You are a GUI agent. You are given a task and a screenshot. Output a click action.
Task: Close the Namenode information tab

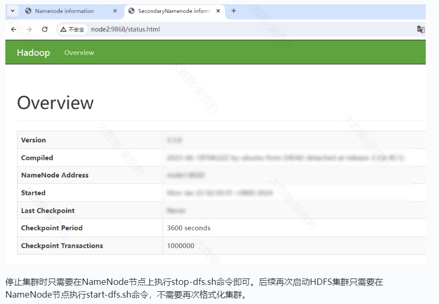pyautogui.click(x=115, y=11)
